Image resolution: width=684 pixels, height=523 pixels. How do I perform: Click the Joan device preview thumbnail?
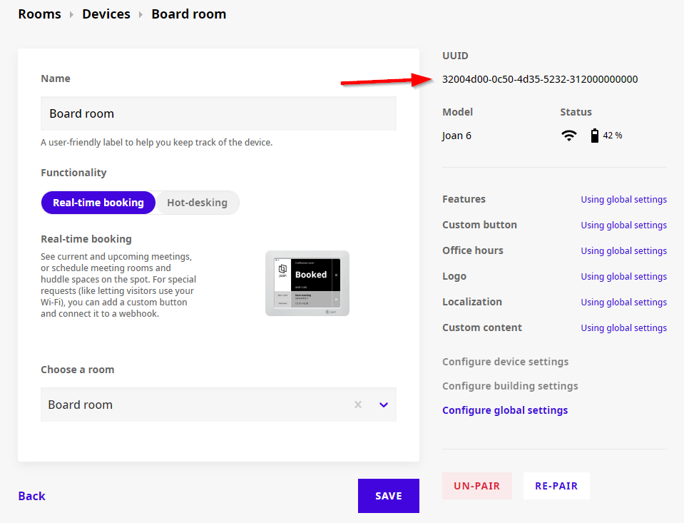coord(307,283)
